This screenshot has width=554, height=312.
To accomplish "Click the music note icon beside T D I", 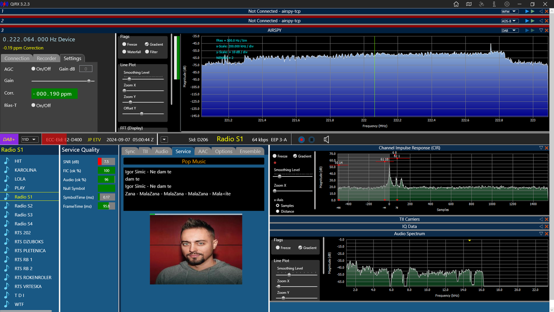I will click(x=6, y=296).
